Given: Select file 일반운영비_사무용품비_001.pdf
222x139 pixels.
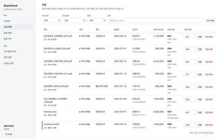Looking at the screenshot, I should (58, 36).
